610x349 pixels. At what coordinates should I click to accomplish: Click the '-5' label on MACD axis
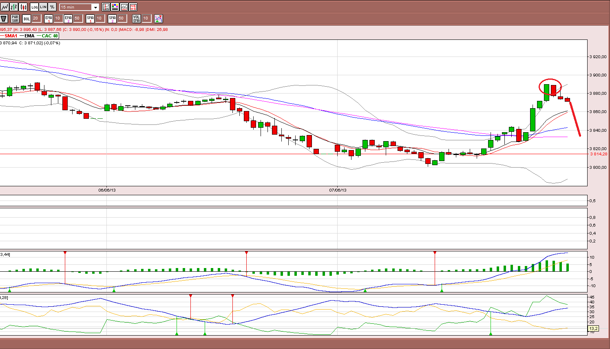(x=592, y=279)
